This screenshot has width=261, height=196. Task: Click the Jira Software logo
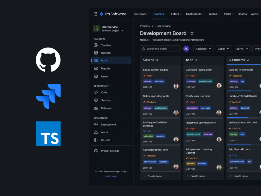[x=113, y=14]
